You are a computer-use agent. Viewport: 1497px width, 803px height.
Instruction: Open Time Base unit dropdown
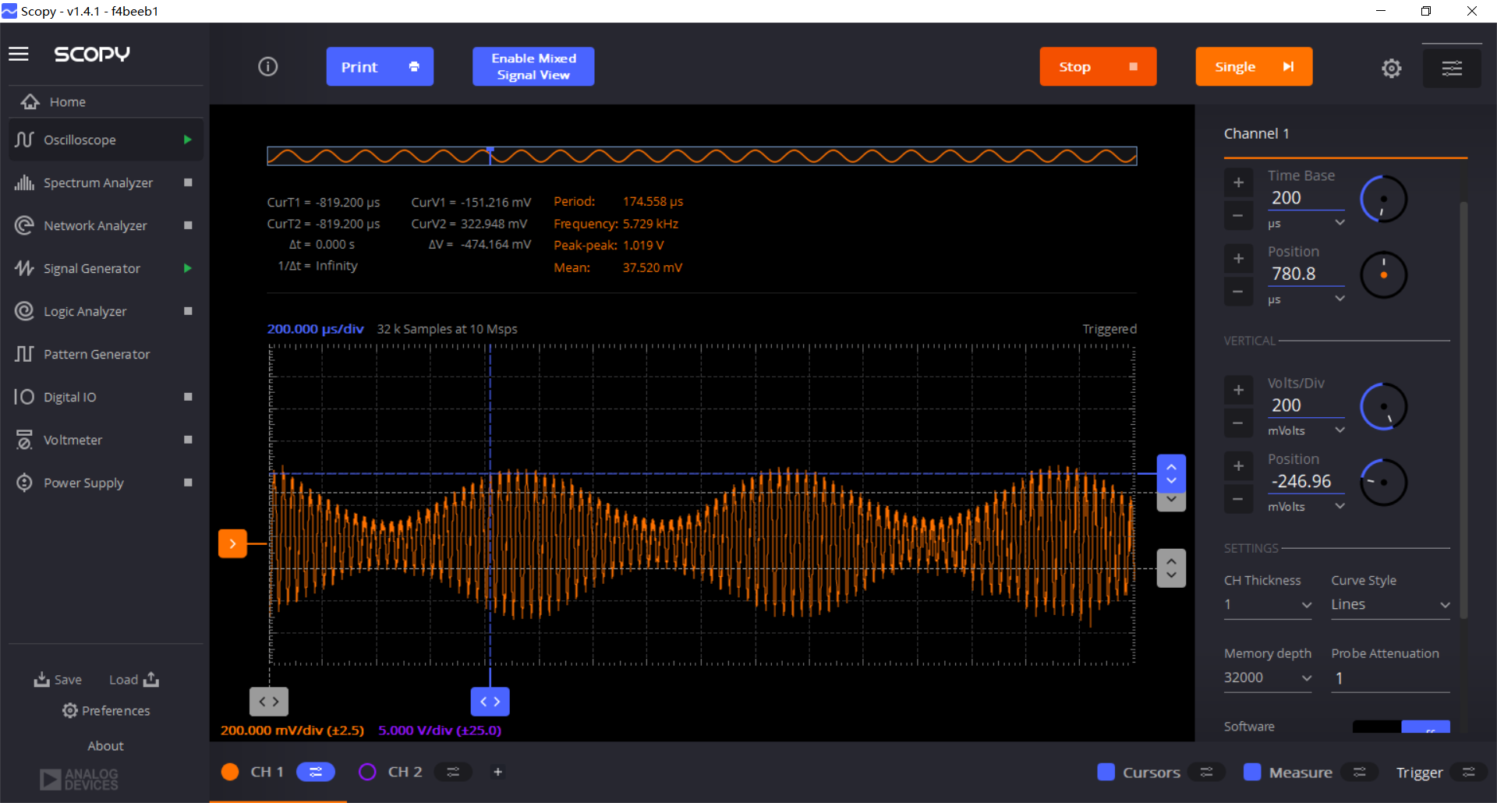coord(1306,224)
